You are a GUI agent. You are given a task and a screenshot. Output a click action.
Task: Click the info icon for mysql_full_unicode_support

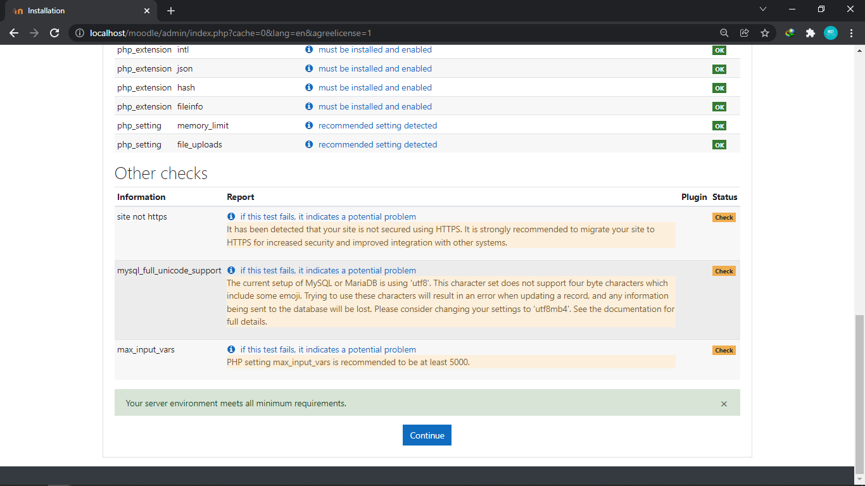coord(231,270)
